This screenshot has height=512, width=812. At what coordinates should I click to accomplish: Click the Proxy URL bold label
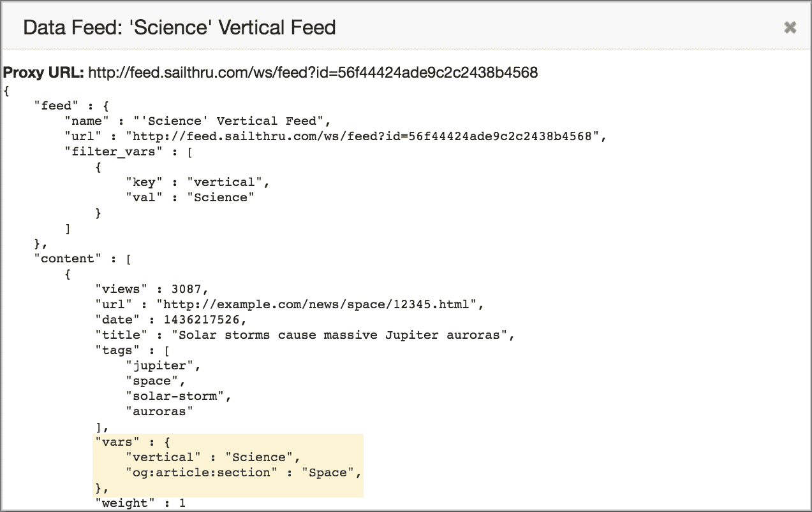(x=43, y=73)
